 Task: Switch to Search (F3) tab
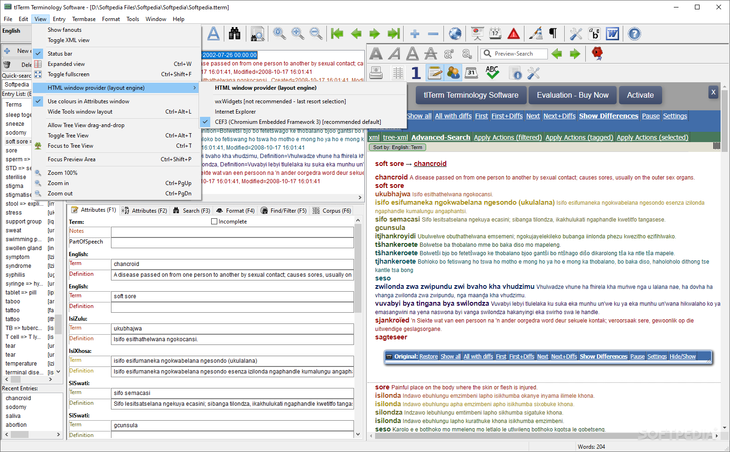pos(192,211)
